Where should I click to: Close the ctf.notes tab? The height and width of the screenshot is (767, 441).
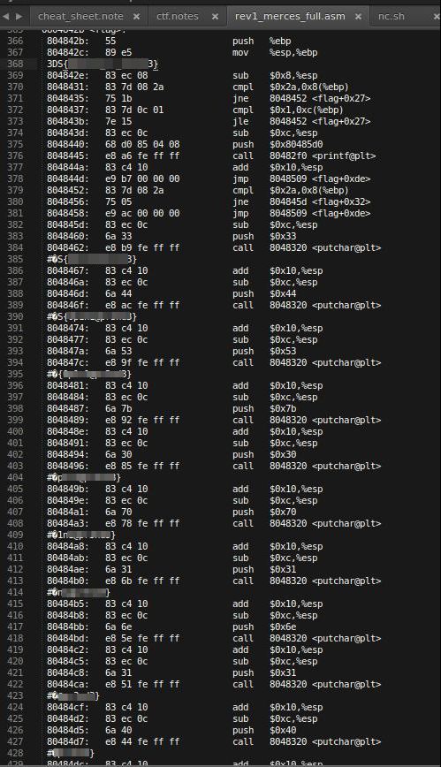215,17
